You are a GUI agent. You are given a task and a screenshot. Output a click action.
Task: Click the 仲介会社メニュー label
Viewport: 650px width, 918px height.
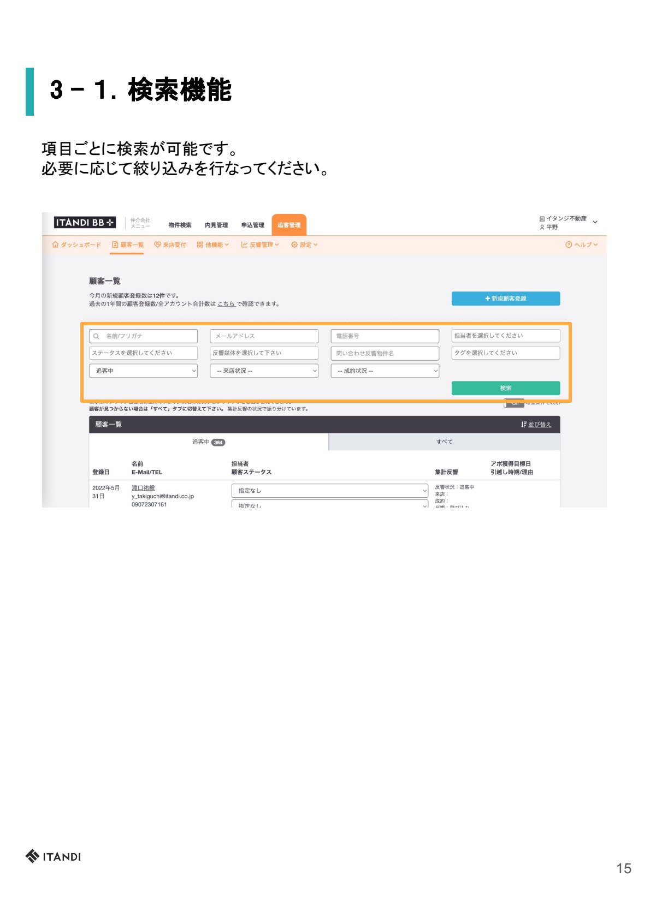click(140, 223)
